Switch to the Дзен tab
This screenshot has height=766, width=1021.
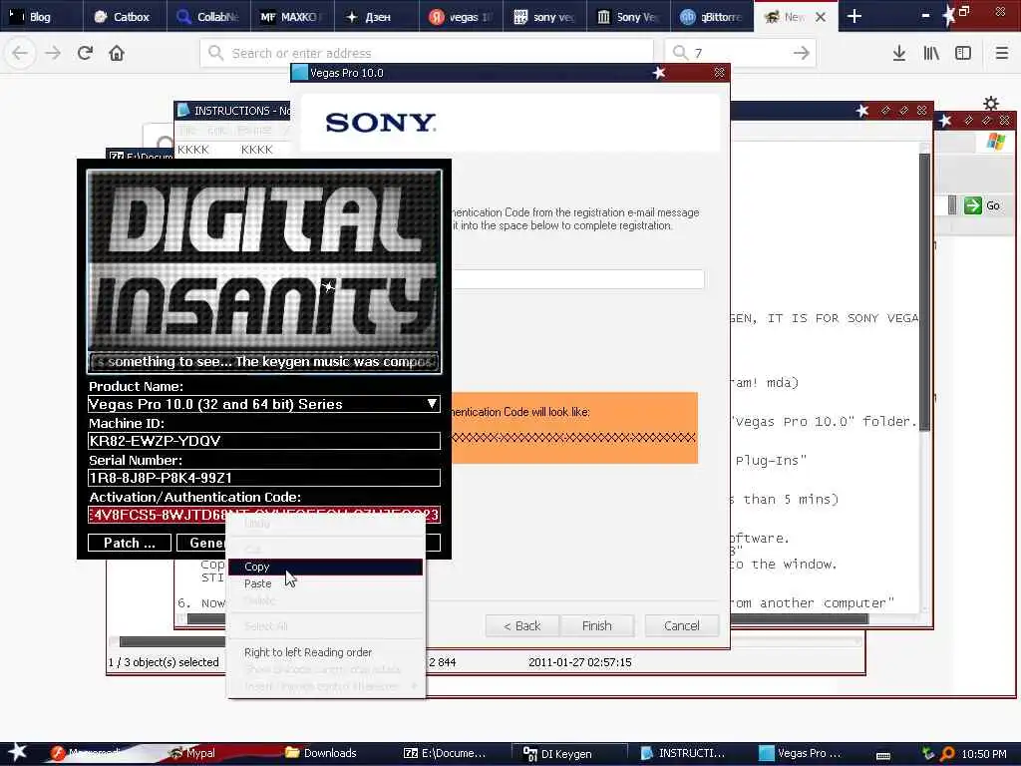376,16
